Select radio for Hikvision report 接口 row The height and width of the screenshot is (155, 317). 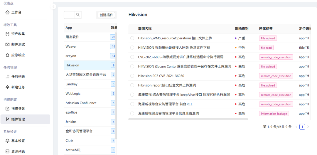pyautogui.click(x=132, y=85)
